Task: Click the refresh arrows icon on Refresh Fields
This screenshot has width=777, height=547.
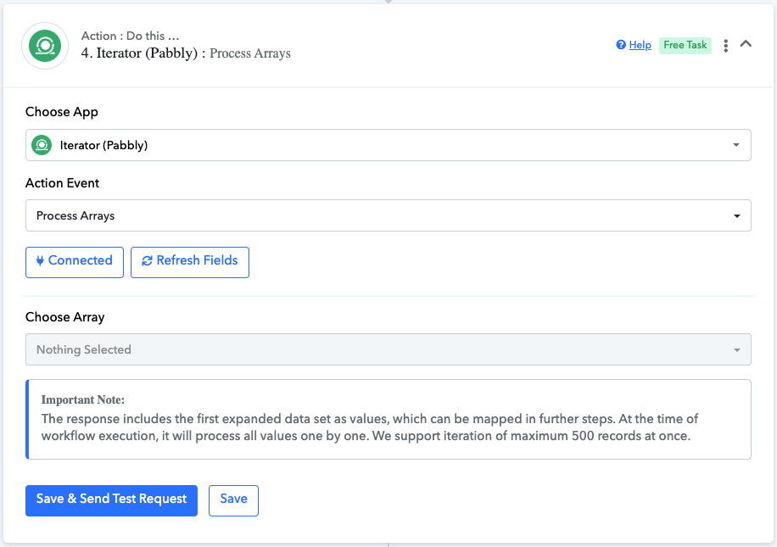Action: [147, 260]
